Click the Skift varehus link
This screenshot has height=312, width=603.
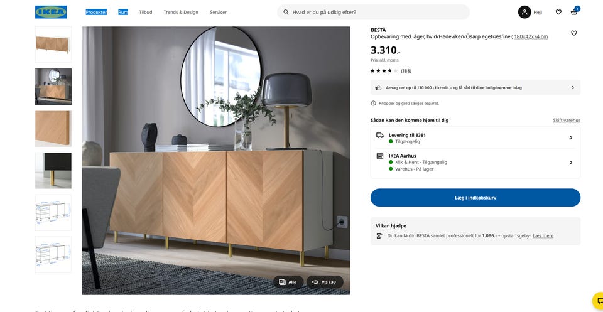tap(567, 121)
